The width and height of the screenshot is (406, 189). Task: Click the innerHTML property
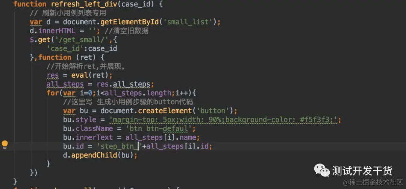pos(57,31)
